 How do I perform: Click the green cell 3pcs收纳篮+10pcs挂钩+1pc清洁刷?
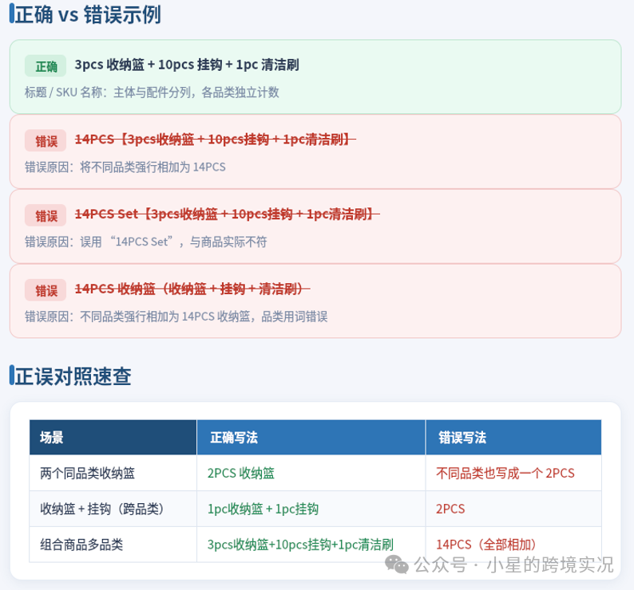(311, 545)
